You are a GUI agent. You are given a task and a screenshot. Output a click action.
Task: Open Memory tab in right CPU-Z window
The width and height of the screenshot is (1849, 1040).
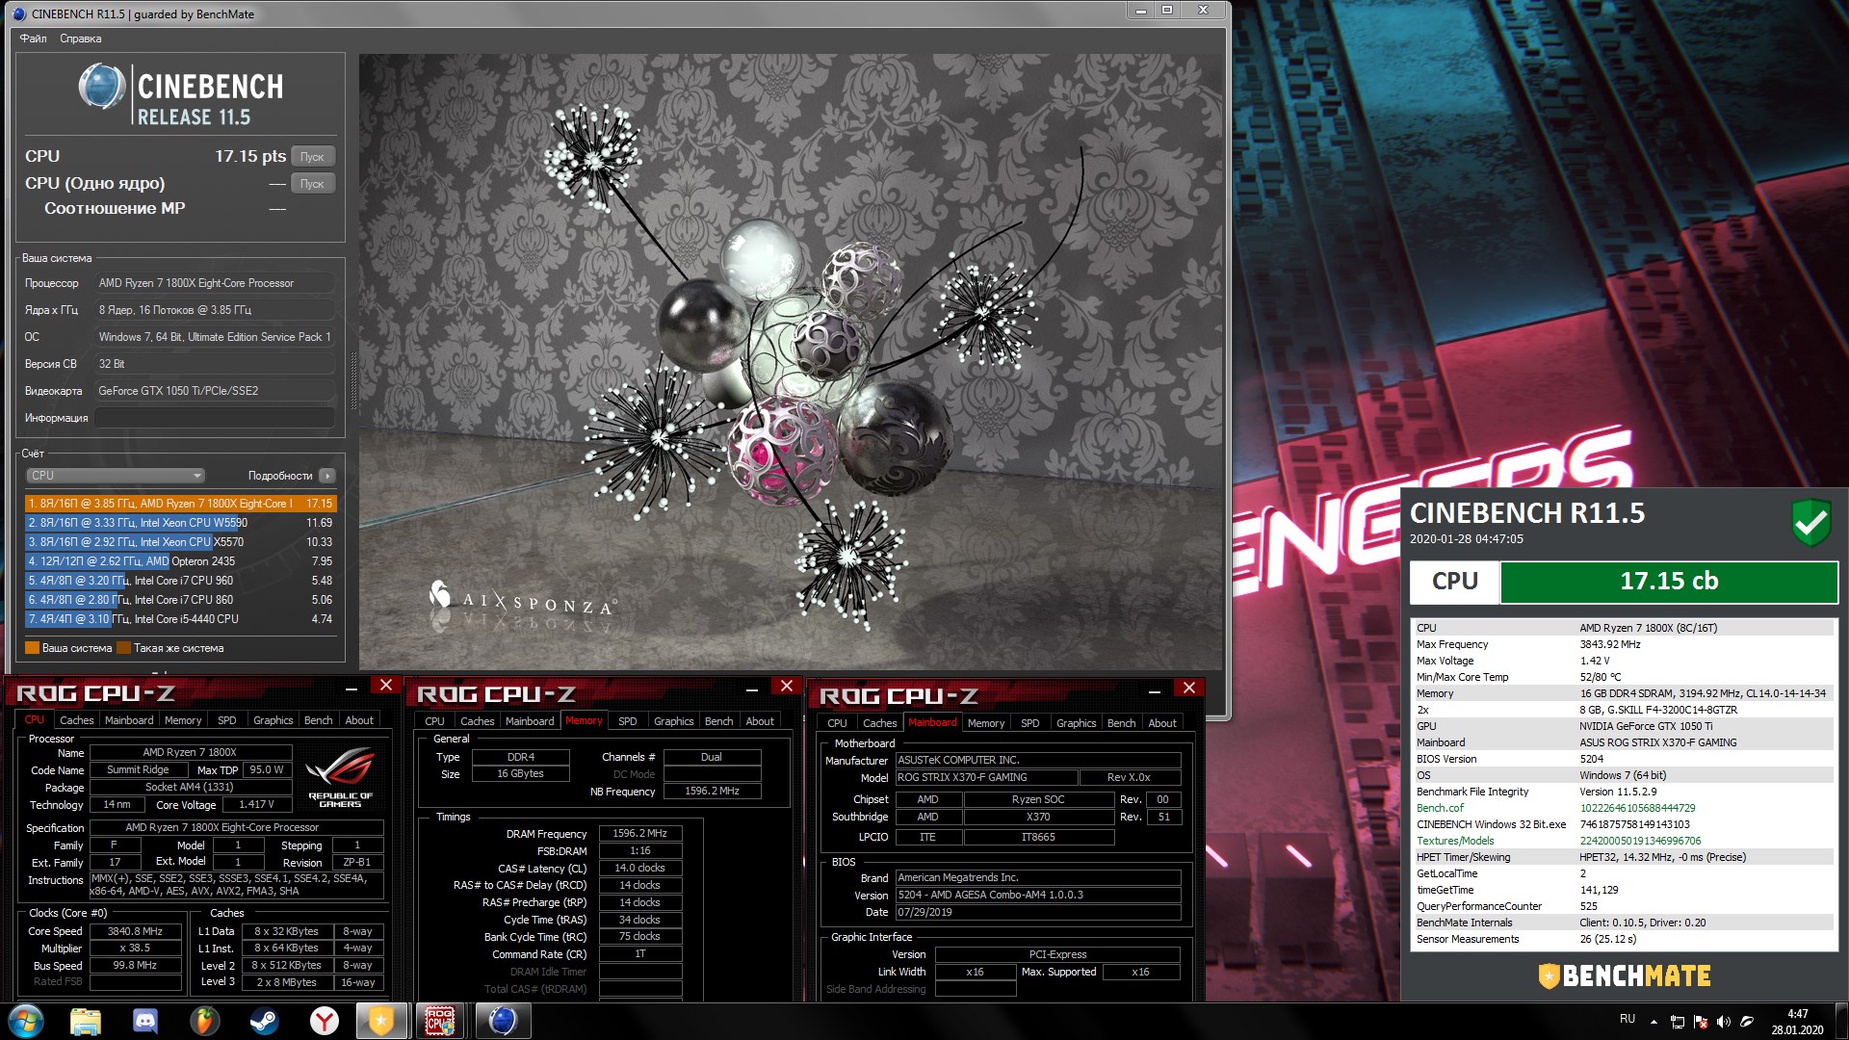coord(986,723)
